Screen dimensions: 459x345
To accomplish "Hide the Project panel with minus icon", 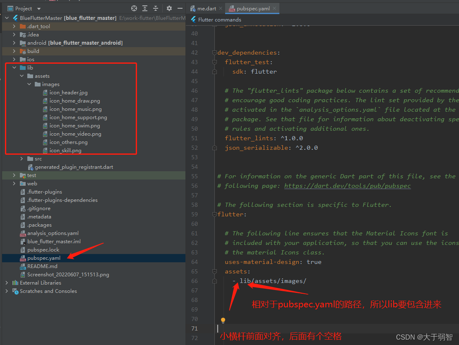I will coord(180,8).
